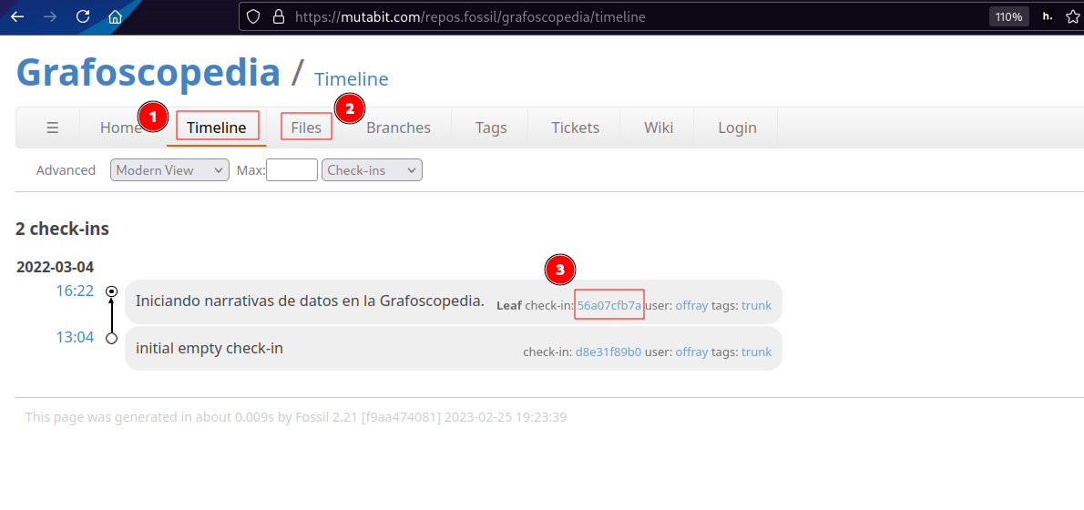This screenshot has width=1084, height=510.
Task: Click offray user on 16:22 entry
Action: pos(691,305)
